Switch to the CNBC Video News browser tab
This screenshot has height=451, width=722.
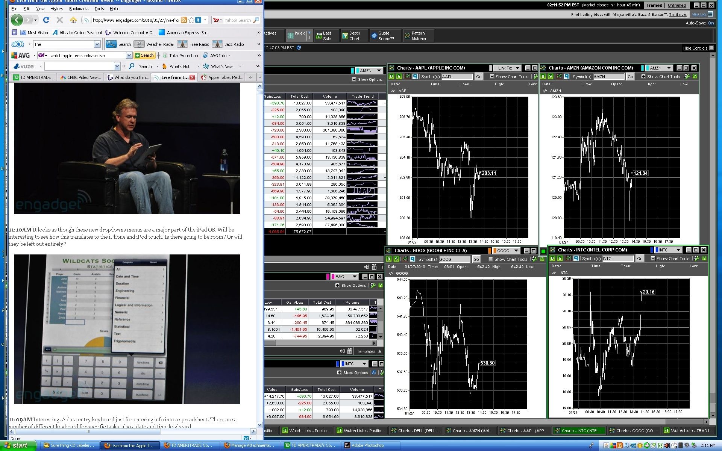click(81, 77)
